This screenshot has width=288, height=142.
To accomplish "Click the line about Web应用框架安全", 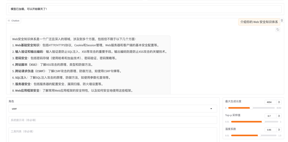I will click(x=73, y=91).
